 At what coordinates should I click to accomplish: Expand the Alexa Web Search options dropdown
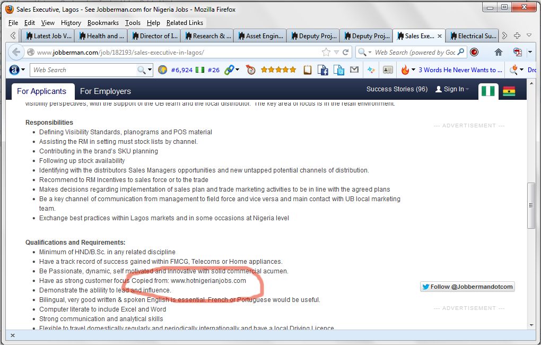point(150,70)
